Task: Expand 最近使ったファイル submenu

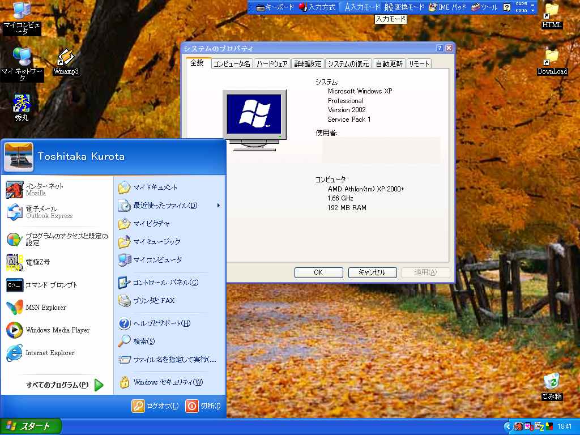Action: point(169,205)
